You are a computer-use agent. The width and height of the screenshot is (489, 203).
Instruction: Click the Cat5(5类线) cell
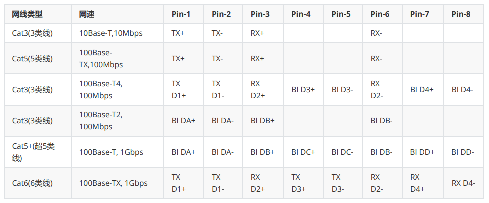pyautogui.click(x=38, y=58)
